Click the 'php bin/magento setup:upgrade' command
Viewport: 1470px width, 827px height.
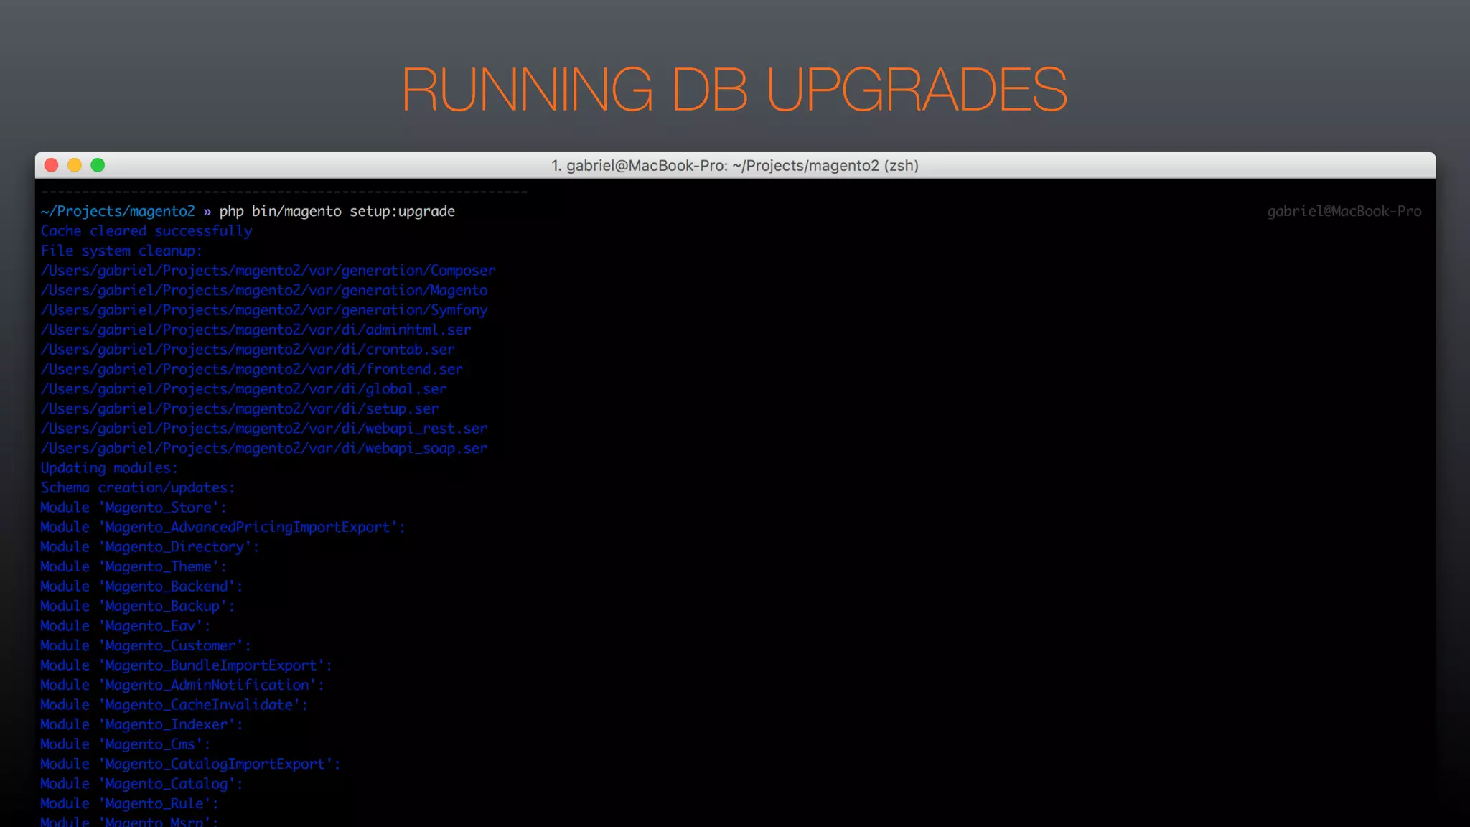point(337,211)
